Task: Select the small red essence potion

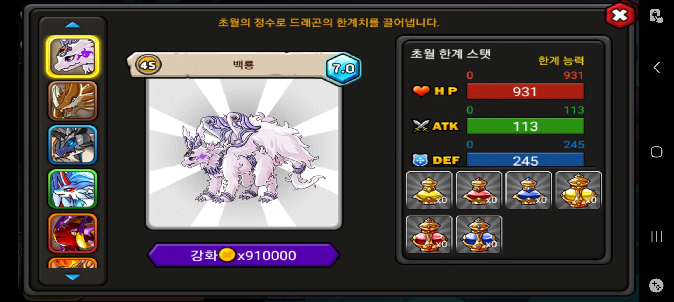Action: tap(479, 190)
